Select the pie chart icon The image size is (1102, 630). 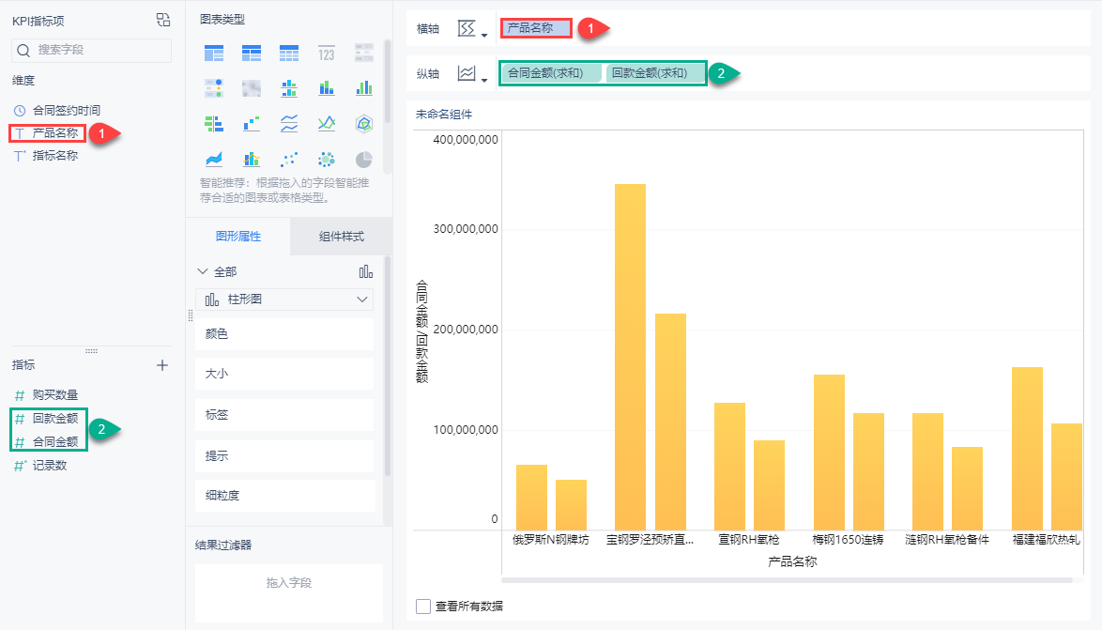[364, 160]
